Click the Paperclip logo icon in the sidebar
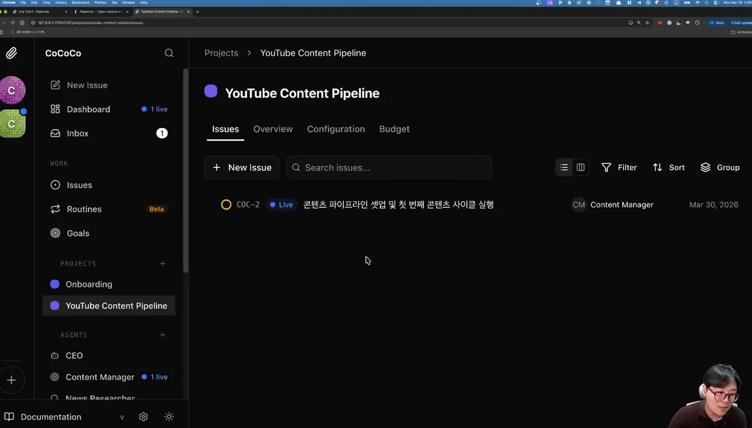 (x=11, y=53)
